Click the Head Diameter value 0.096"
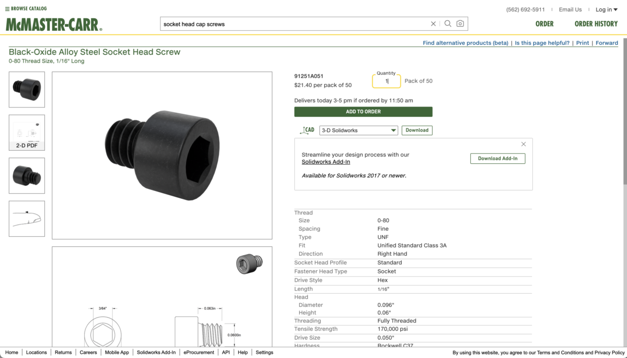This screenshot has height=358, width=627. pos(386,305)
